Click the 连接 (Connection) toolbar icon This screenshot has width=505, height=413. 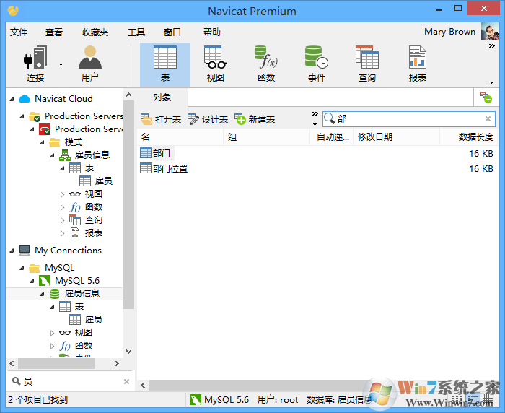(x=35, y=64)
